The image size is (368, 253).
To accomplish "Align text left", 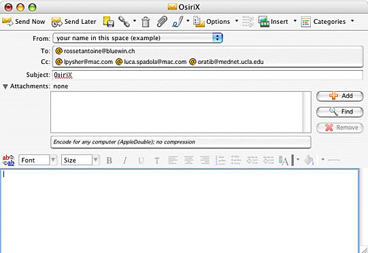I will pos(173,161).
